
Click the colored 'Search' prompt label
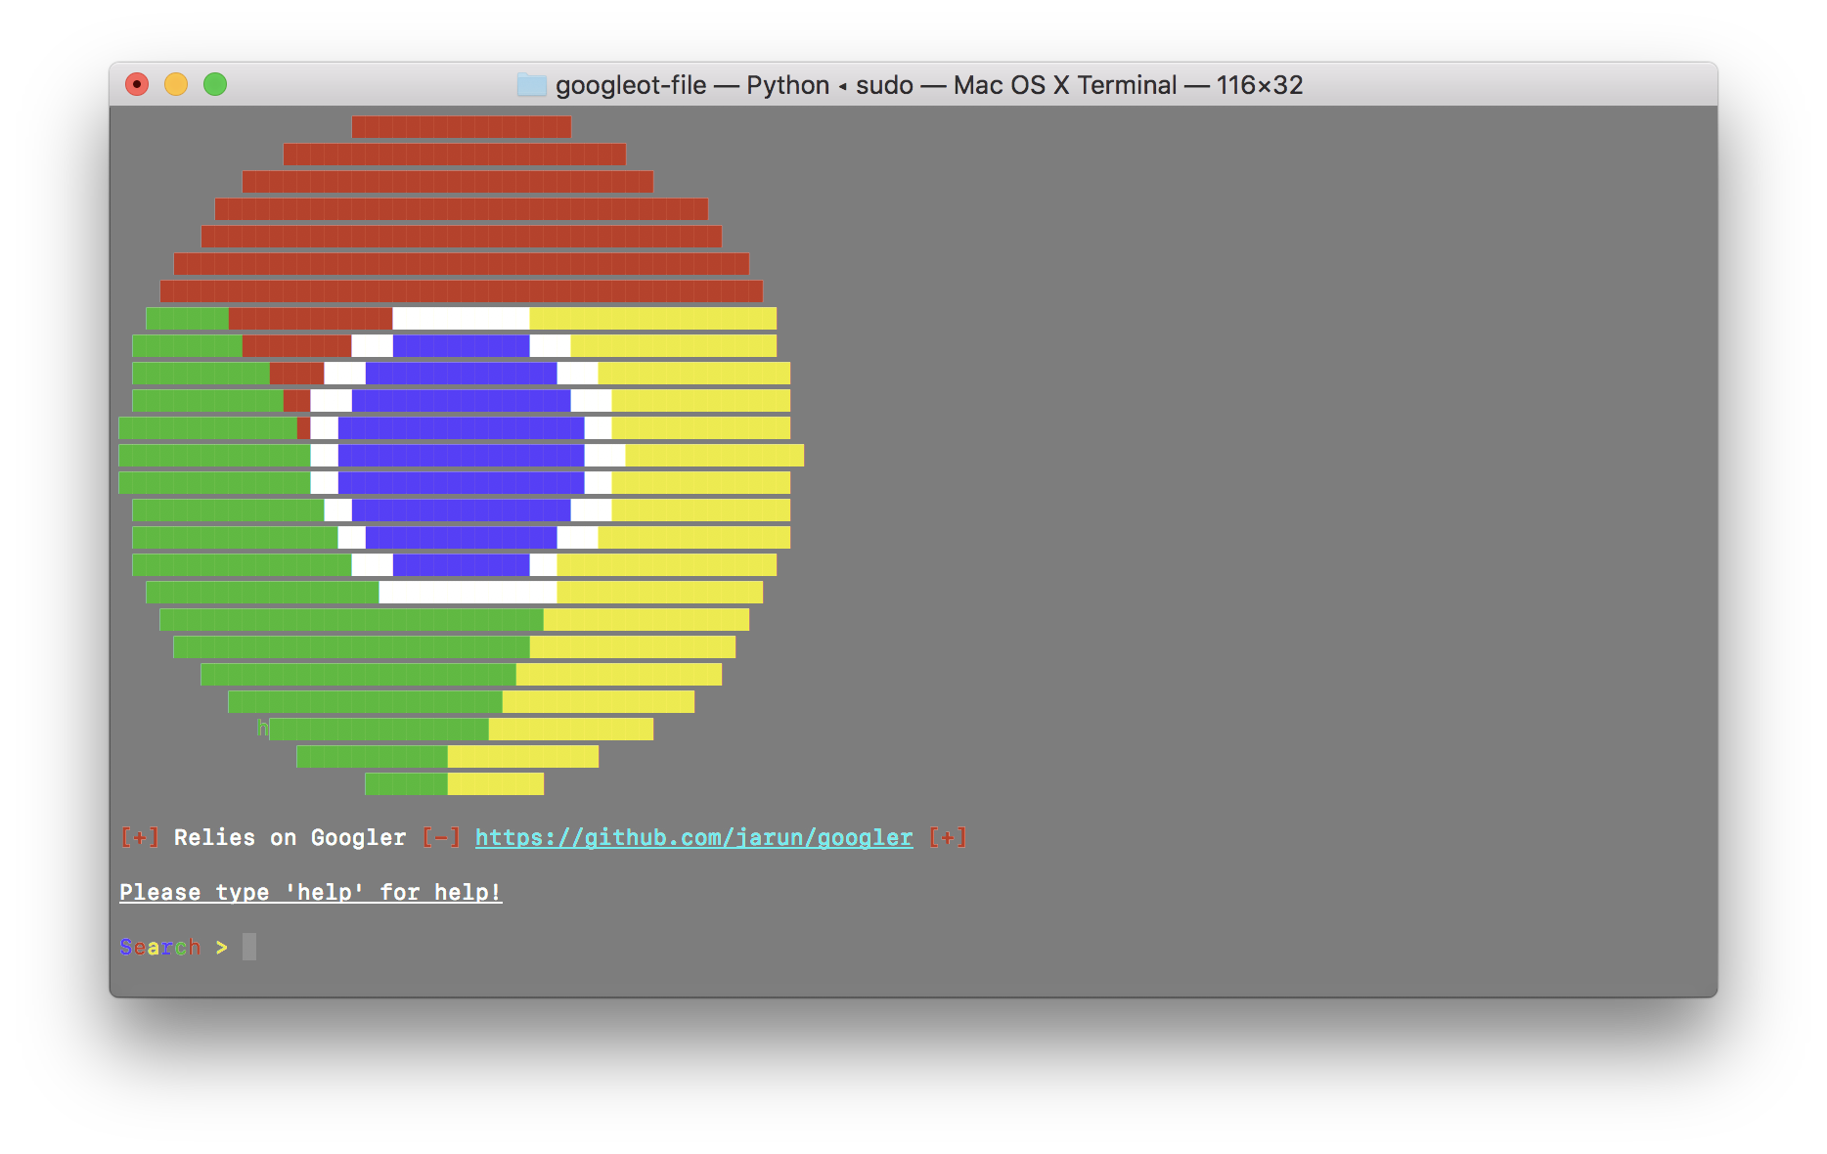(x=160, y=948)
